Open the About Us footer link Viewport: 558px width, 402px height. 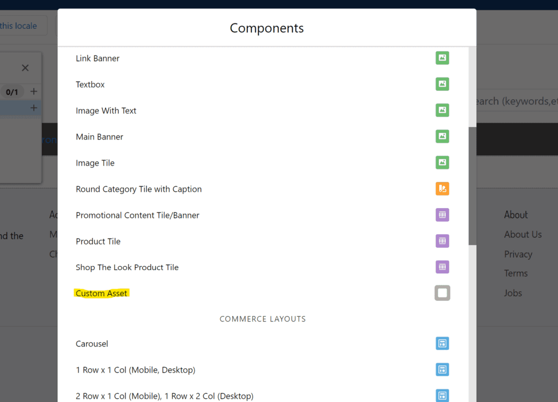[523, 234]
